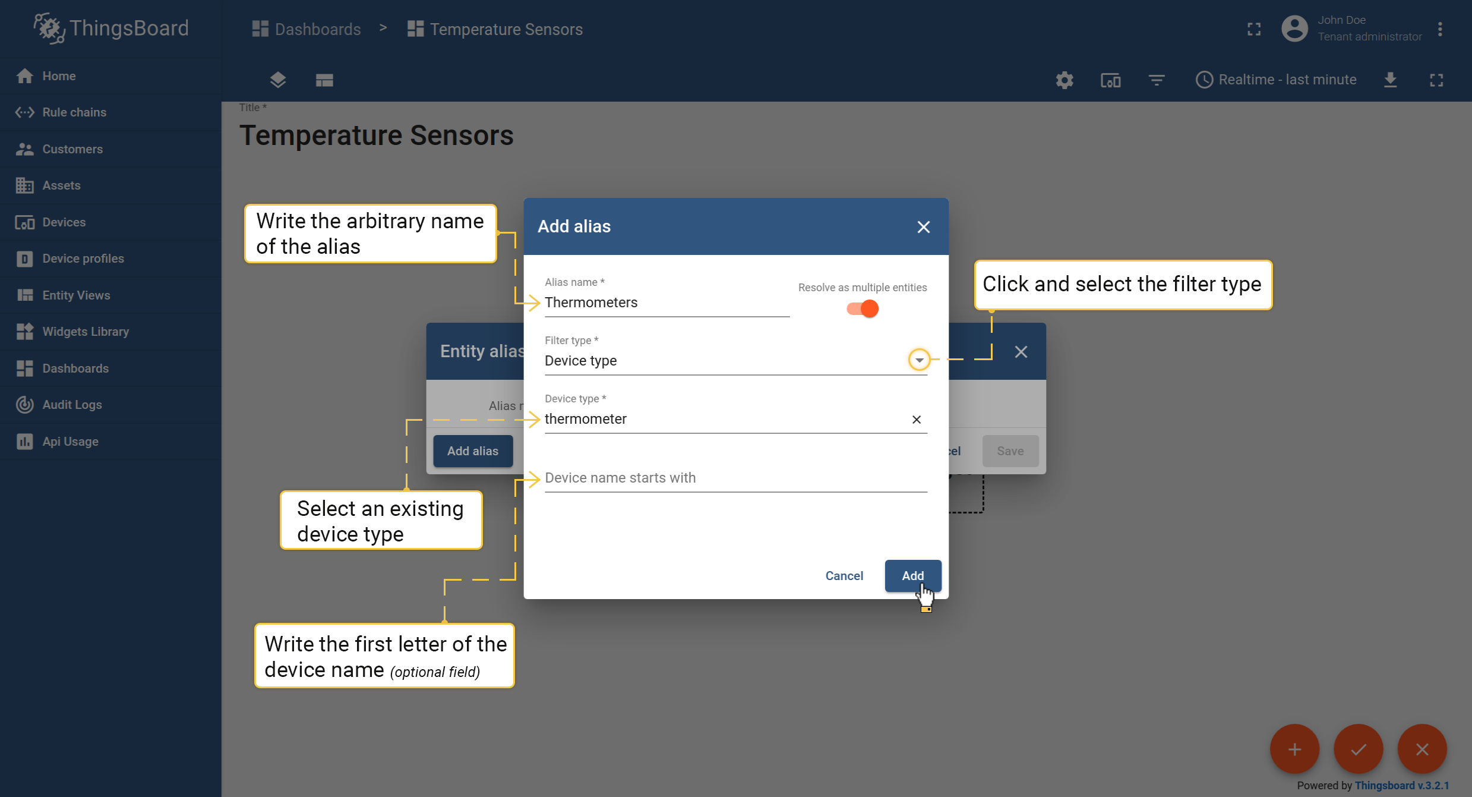Cancel the Add alias dialog
The height and width of the screenshot is (797, 1472).
pyautogui.click(x=844, y=575)
